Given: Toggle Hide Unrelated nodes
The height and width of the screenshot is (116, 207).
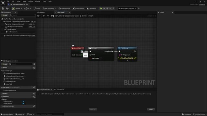Looking at the screenshot, I should (48, 8).
